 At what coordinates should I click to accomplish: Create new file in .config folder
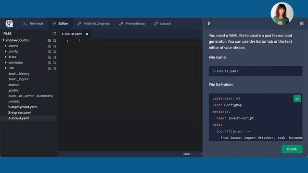pyautogui.click(x=50, y=51)
